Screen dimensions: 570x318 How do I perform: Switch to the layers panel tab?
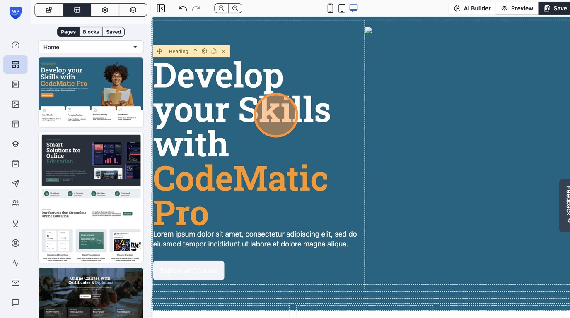pyautogui.click(x=133, y=10)
